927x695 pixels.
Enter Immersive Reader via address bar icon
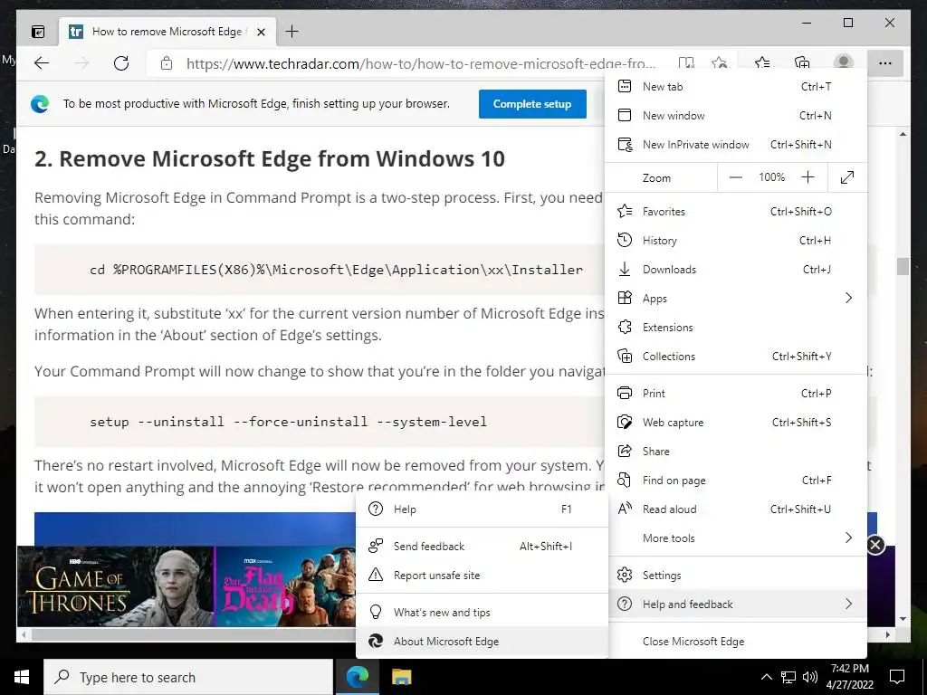(x=686, y=63)
